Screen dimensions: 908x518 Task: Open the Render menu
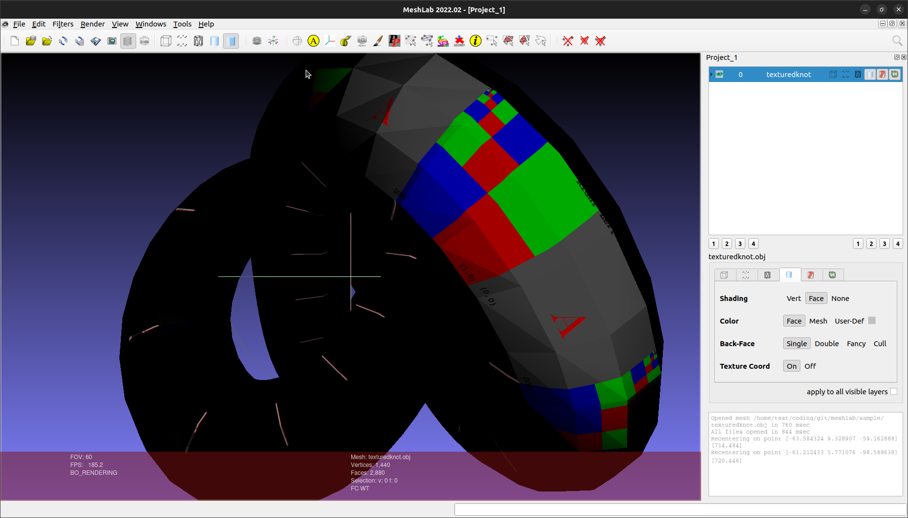[x=92, y=24]
